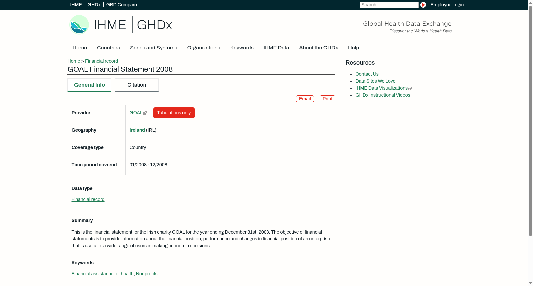Open GBD Compare link in top bar
The height and width of the screenshot is (286, 533).
click(121, 5)
